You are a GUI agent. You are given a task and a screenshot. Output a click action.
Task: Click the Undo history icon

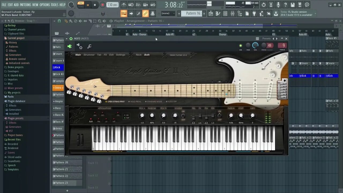(x=264, y=5)
